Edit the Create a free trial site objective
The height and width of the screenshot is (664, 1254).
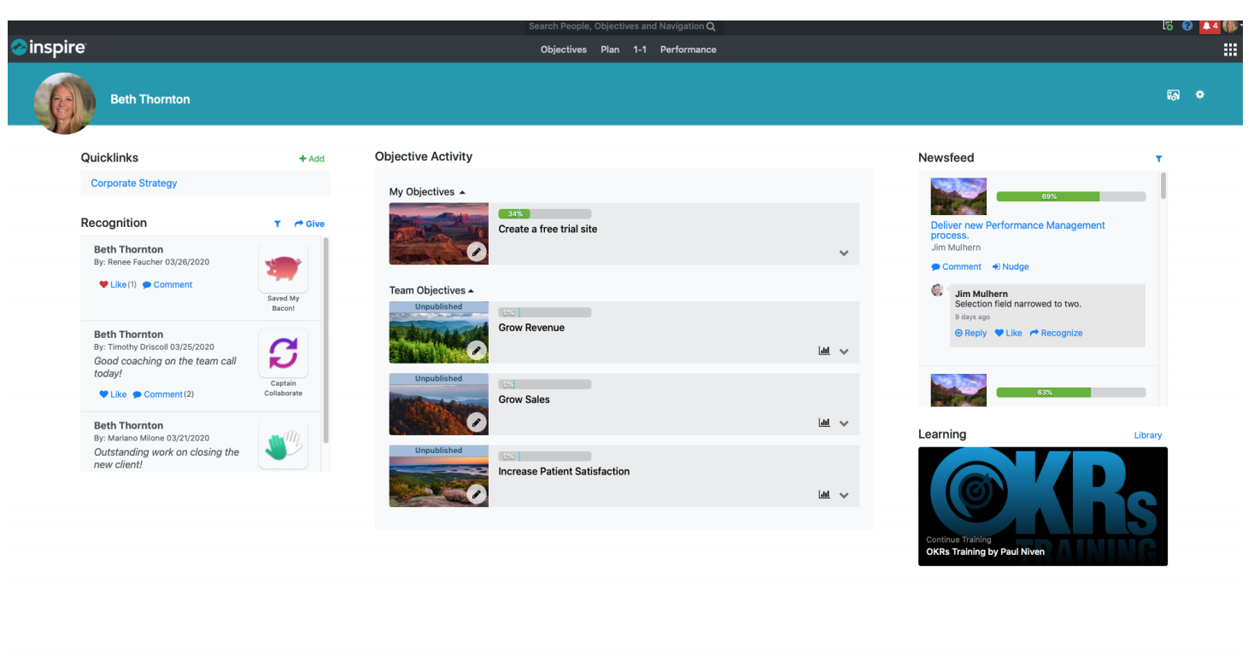click(x=477, y=252)
